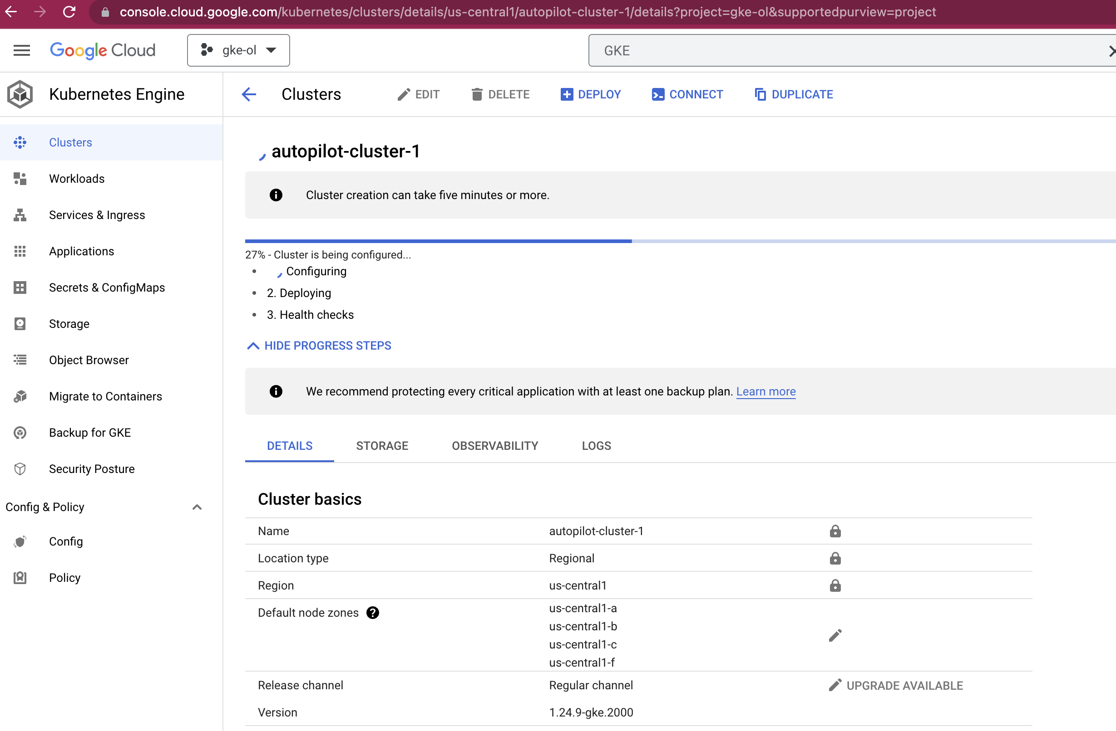Switch to the Storage tab

coord(382,446)
